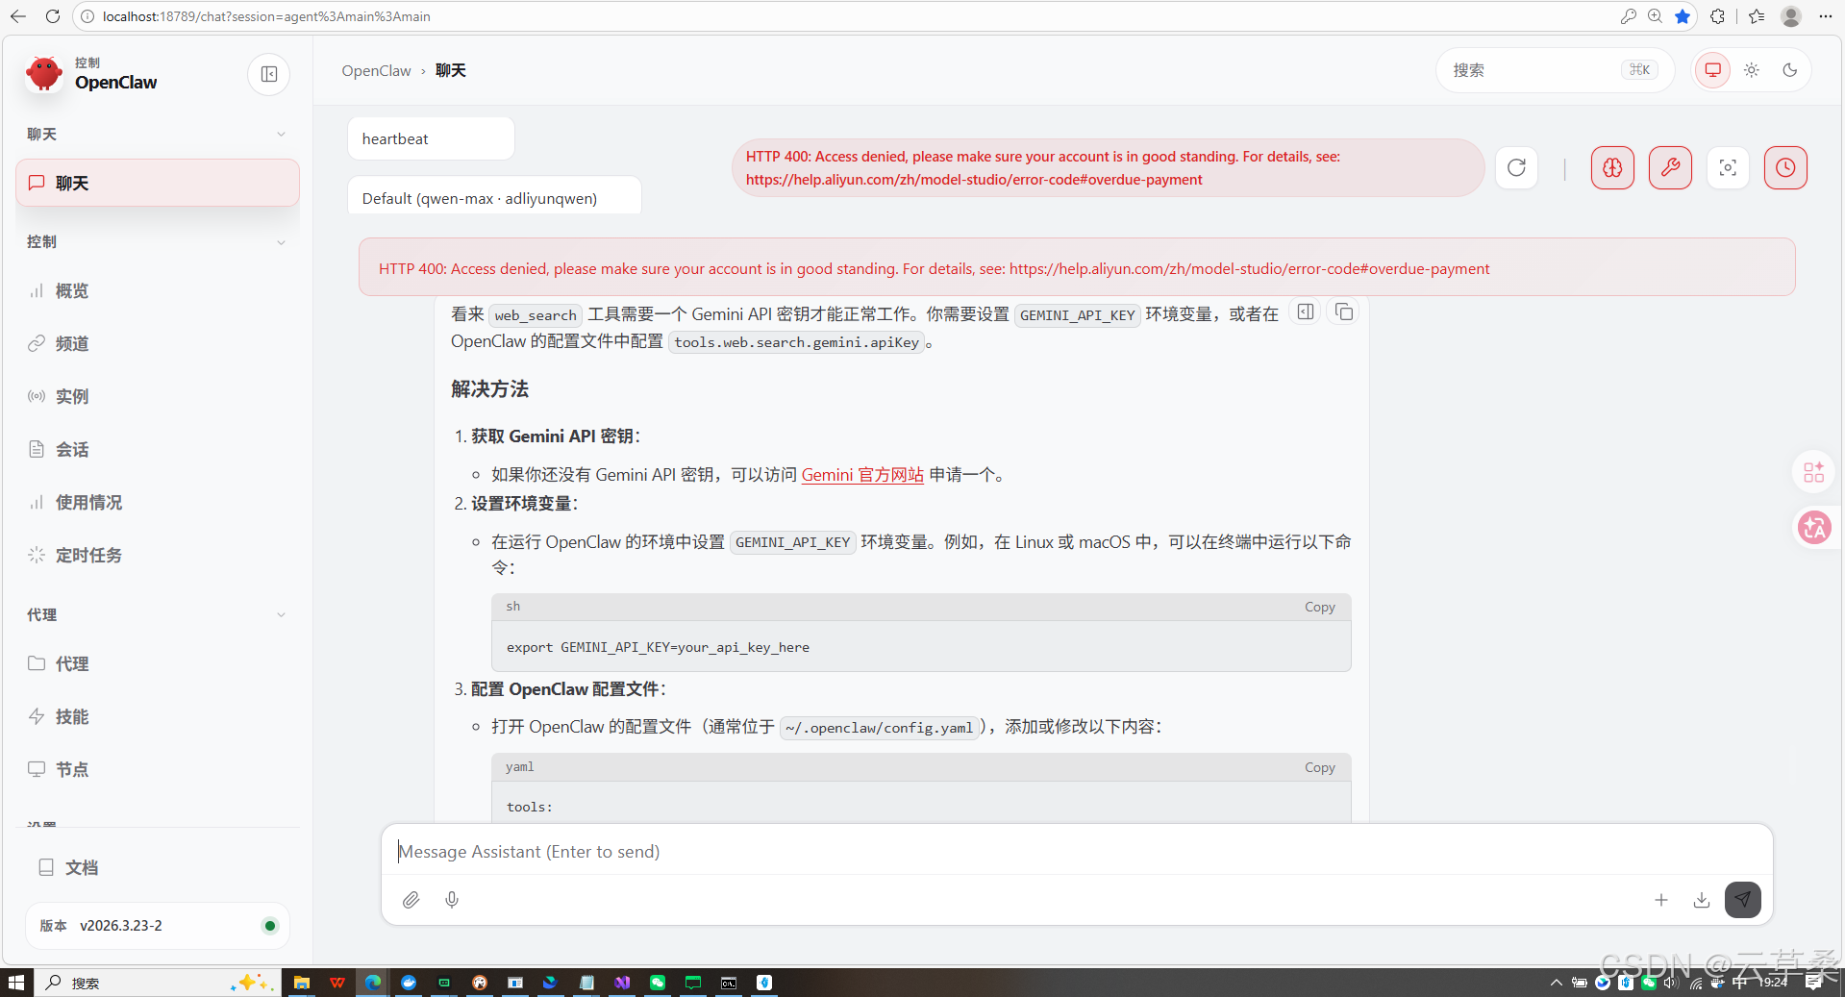Show hidden tray icons chevron

pos(1556,983)
